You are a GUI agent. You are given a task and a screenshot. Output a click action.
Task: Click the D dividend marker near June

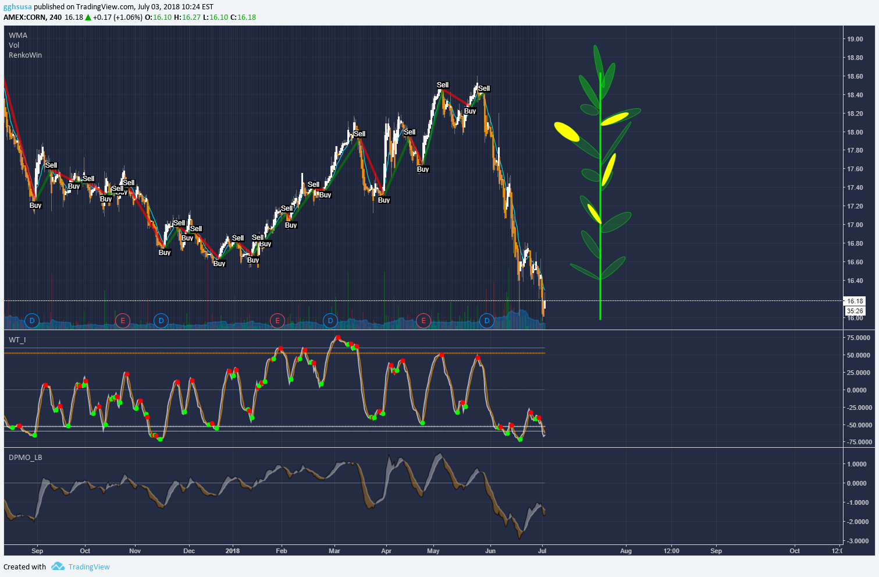pos(487,320)
